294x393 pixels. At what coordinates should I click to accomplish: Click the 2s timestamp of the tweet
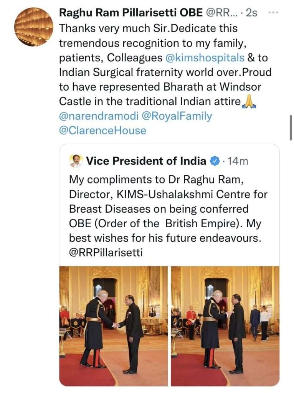tap(251, 13)
